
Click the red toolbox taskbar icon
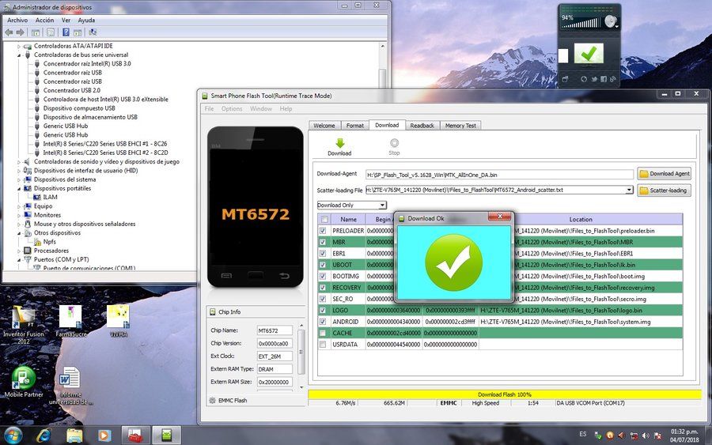pos(135,436)
